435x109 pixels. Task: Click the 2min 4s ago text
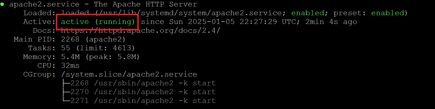click(x=331, y=22)
